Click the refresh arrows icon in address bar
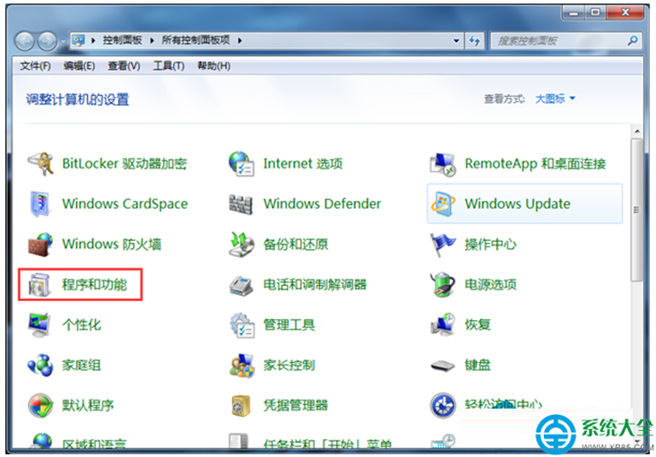Viewport: 656px width, 457px height. coord(474,40)
